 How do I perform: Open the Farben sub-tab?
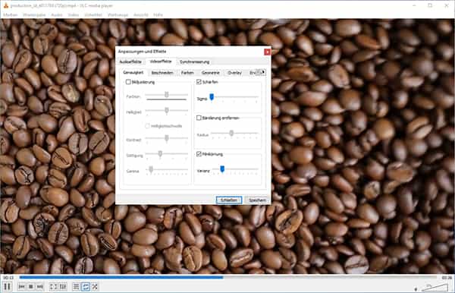187,73
